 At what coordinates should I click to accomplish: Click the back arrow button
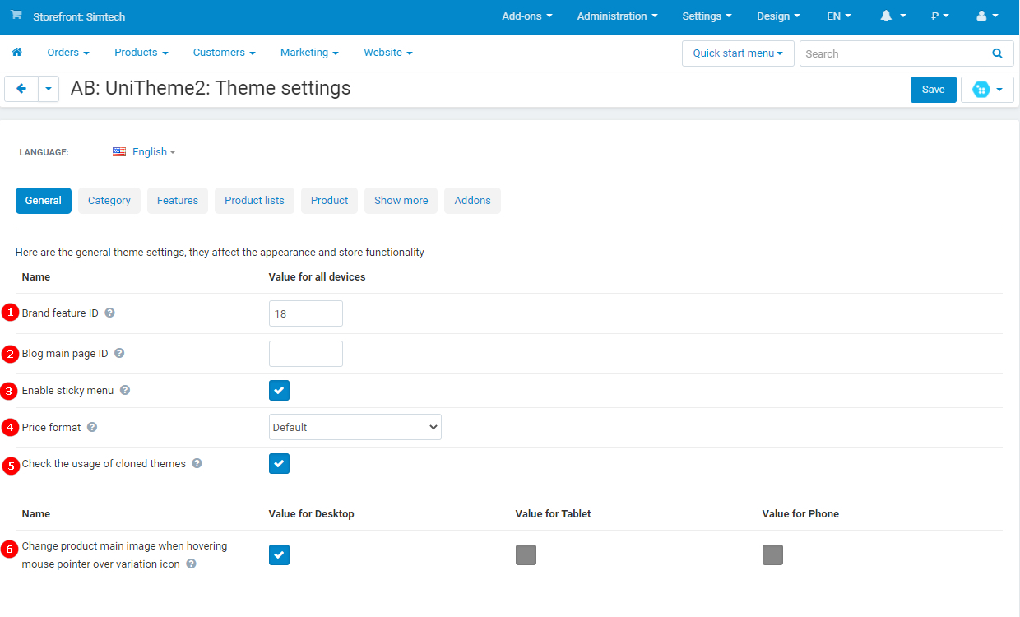21,89
